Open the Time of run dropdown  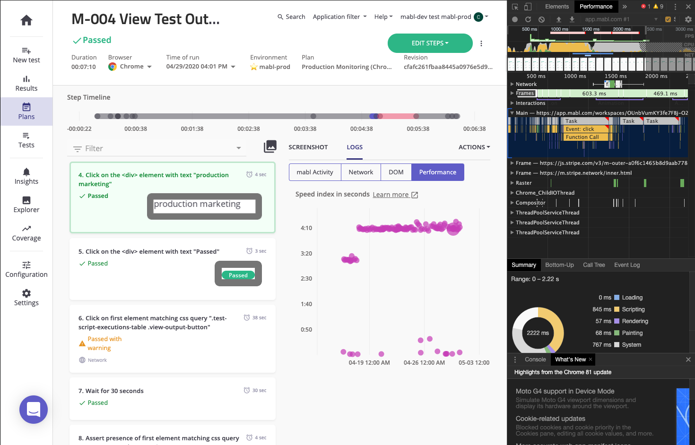pyautogui.click(x=200, y=67)
